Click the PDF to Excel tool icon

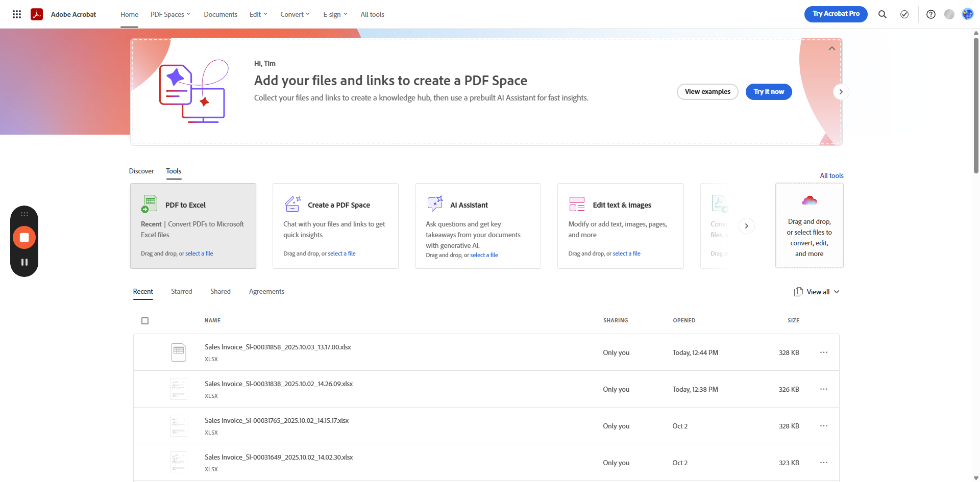[149, 204]
